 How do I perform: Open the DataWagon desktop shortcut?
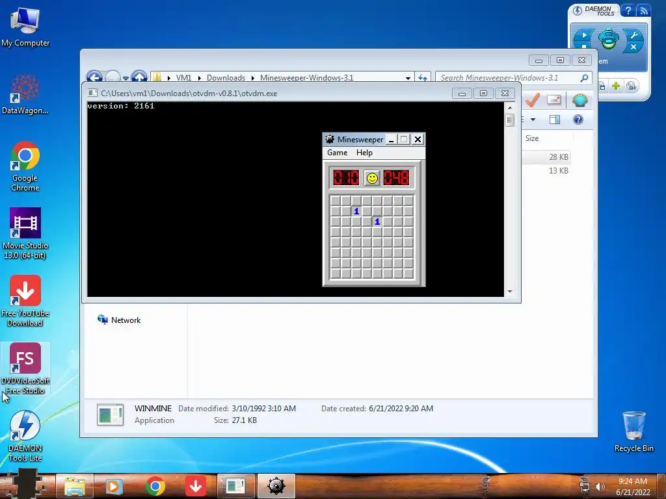[x=25, y=94]
